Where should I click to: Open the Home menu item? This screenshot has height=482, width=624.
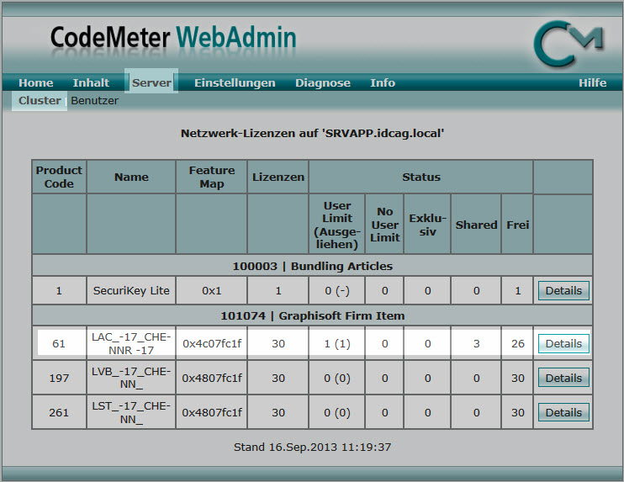[36, 82]
